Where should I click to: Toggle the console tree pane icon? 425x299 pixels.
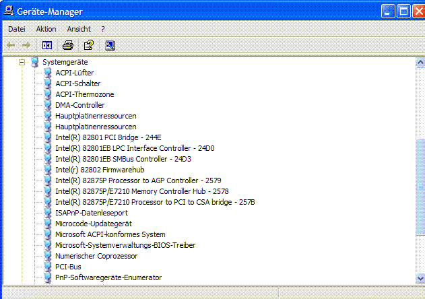[47, 45]
